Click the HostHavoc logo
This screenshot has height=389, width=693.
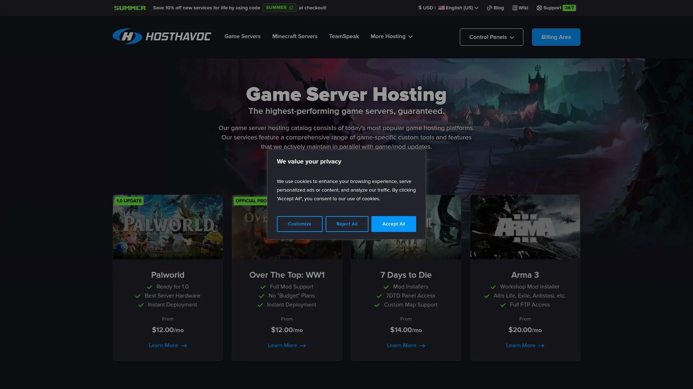tap(162, 36)
